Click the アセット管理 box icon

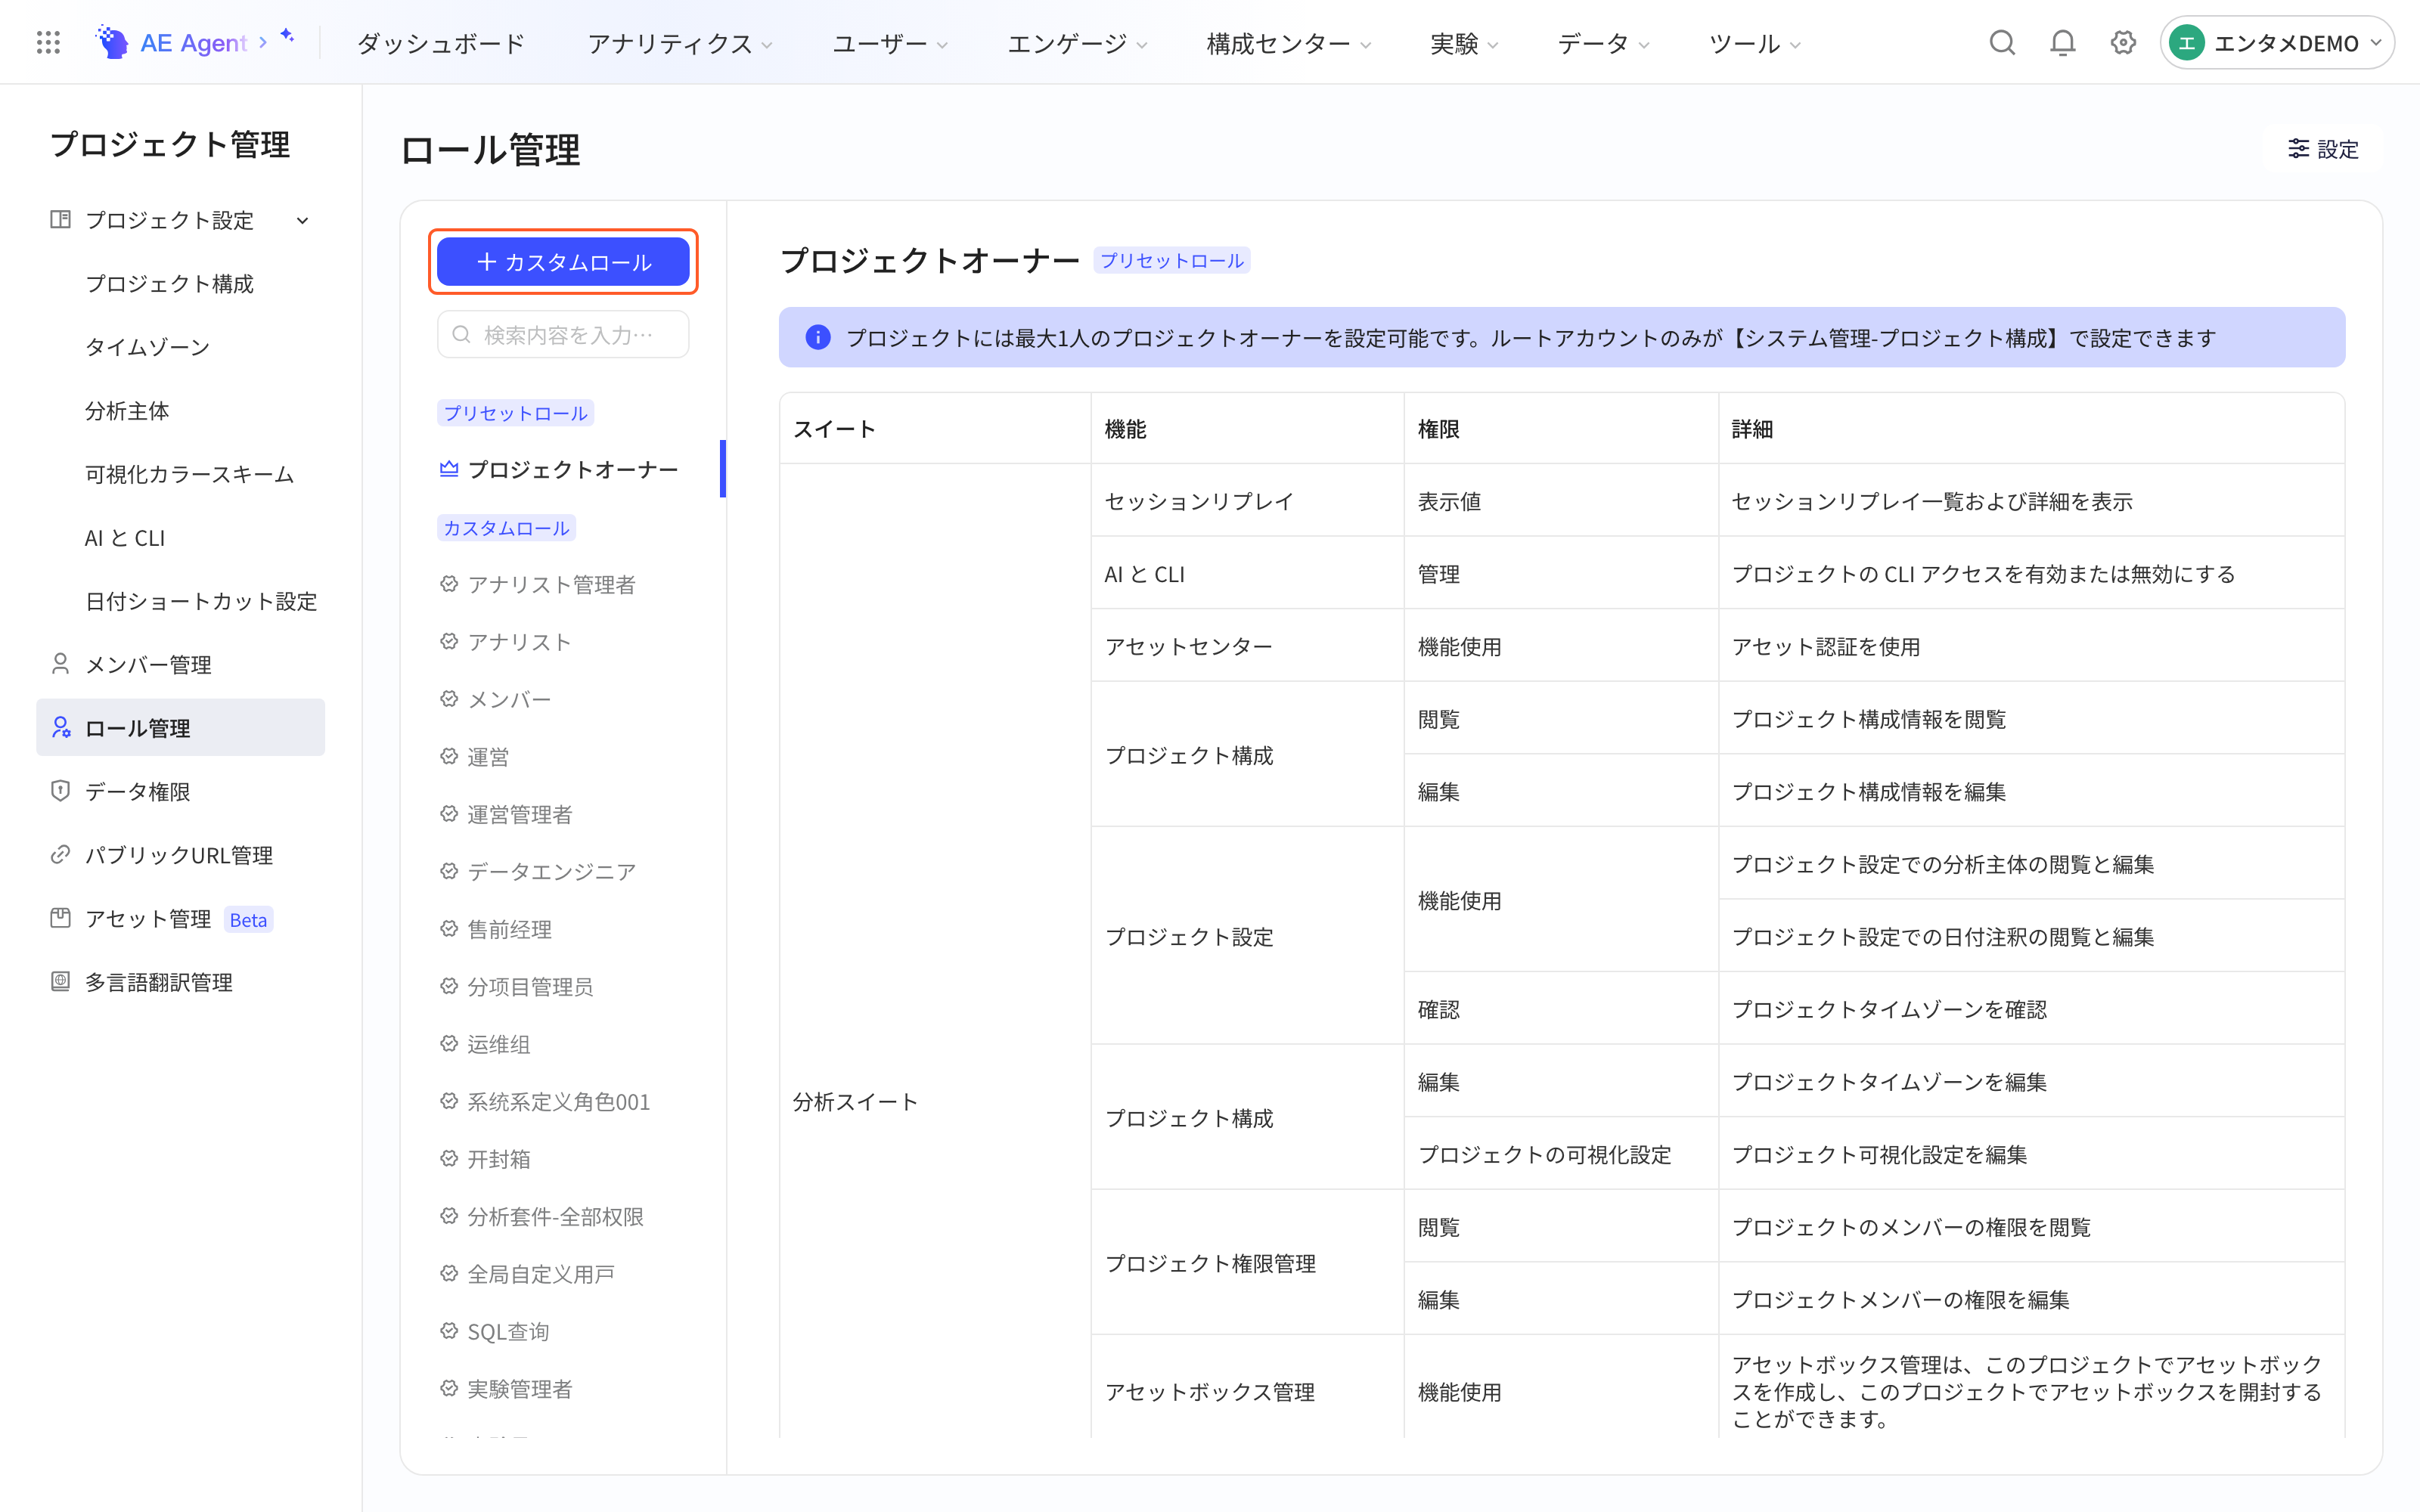[60, 918]
